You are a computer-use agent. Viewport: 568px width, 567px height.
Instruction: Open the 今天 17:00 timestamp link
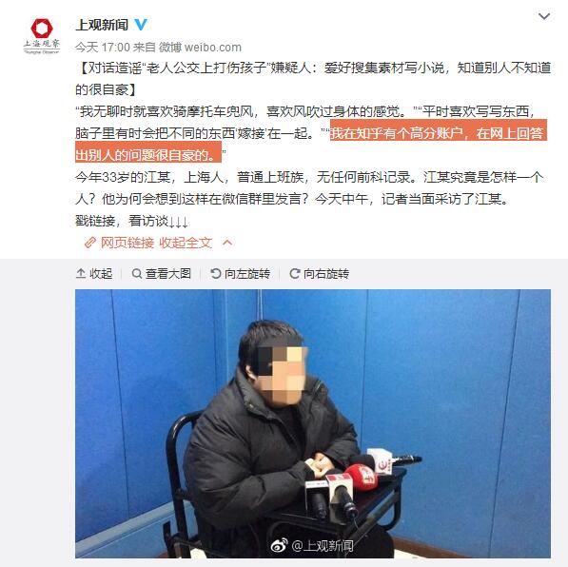point(103,48)
